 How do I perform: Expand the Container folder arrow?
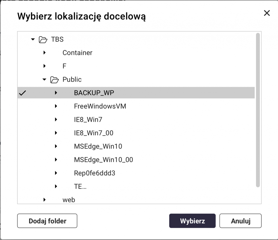point(45,53)
